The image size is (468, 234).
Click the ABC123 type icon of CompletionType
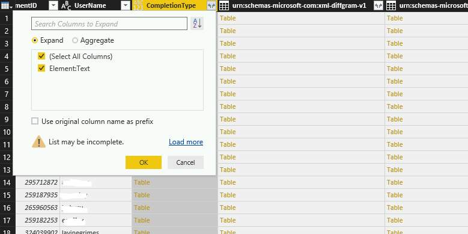[138, 5]
